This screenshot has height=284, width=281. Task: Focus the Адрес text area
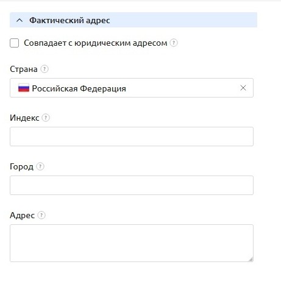click(x=132, y=243)
